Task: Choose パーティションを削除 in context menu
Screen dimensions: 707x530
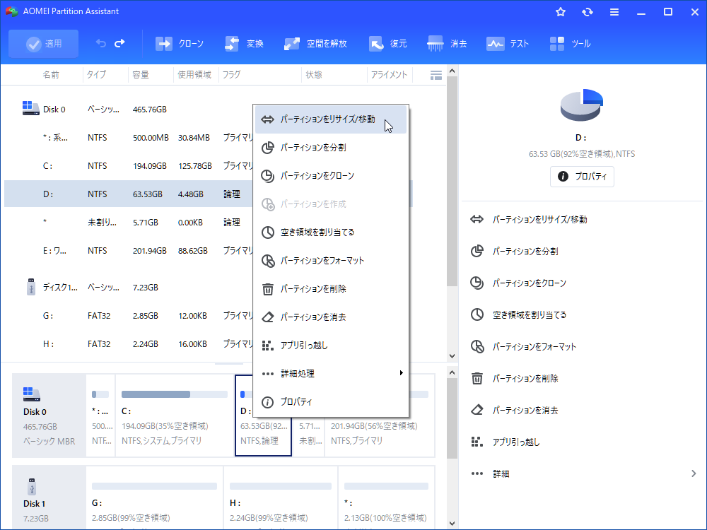Action: (x=331, y=289)
